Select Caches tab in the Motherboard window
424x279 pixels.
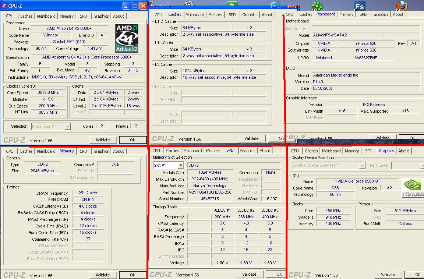point(306,14)
